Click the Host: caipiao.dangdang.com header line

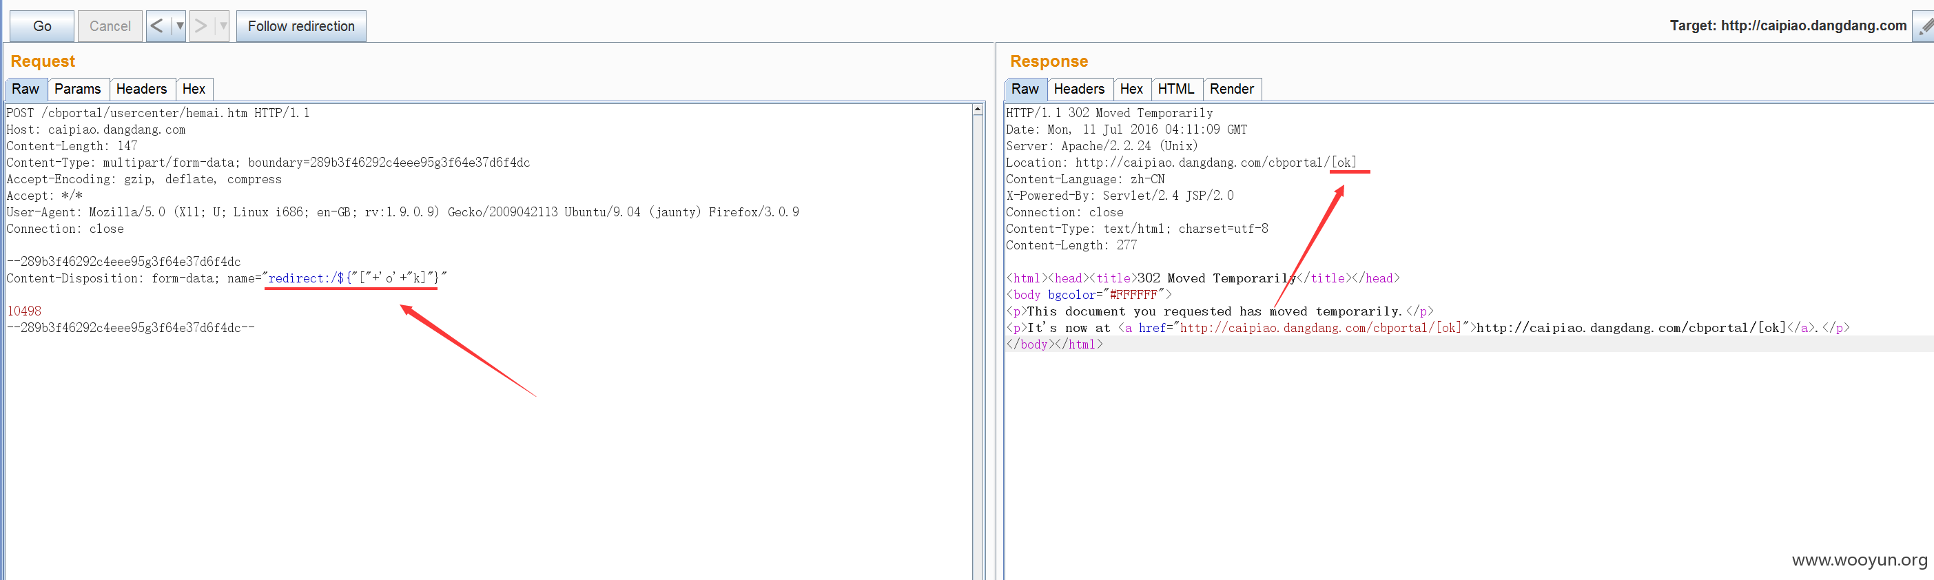pyautogui.click(x=96, y=129)
